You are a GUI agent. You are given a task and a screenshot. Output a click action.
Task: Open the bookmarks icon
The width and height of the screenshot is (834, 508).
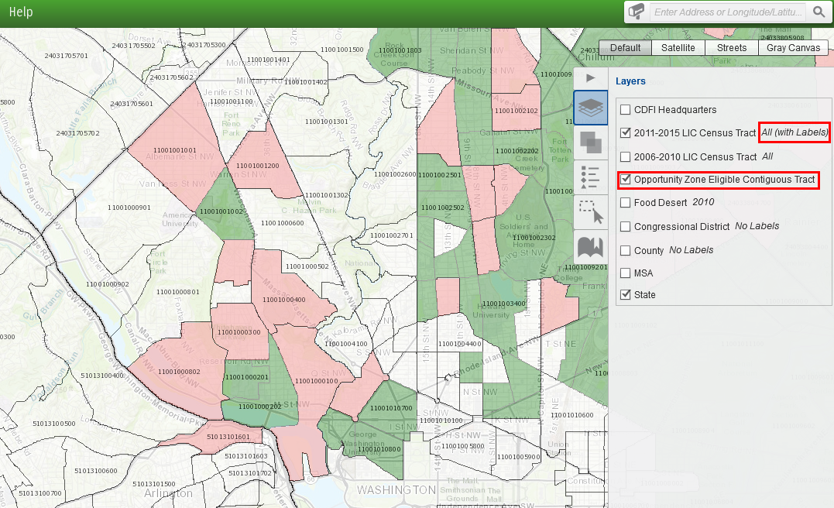[x=590, y=247]
